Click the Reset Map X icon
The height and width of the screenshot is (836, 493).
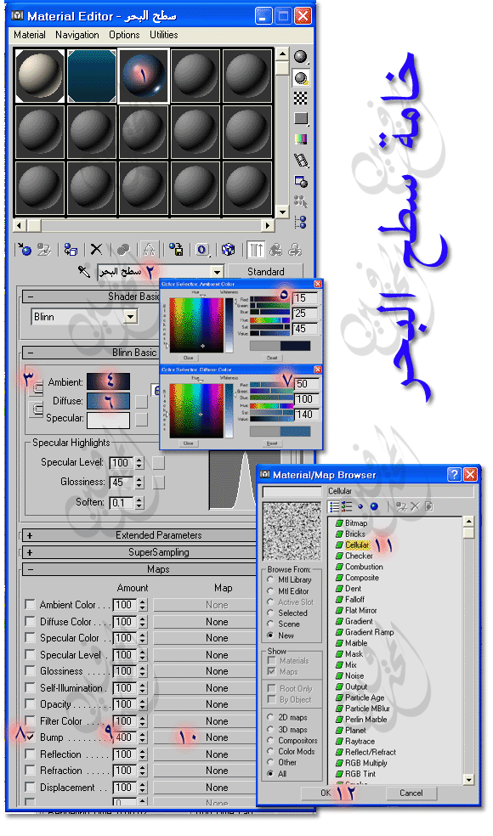click(97, 250)
